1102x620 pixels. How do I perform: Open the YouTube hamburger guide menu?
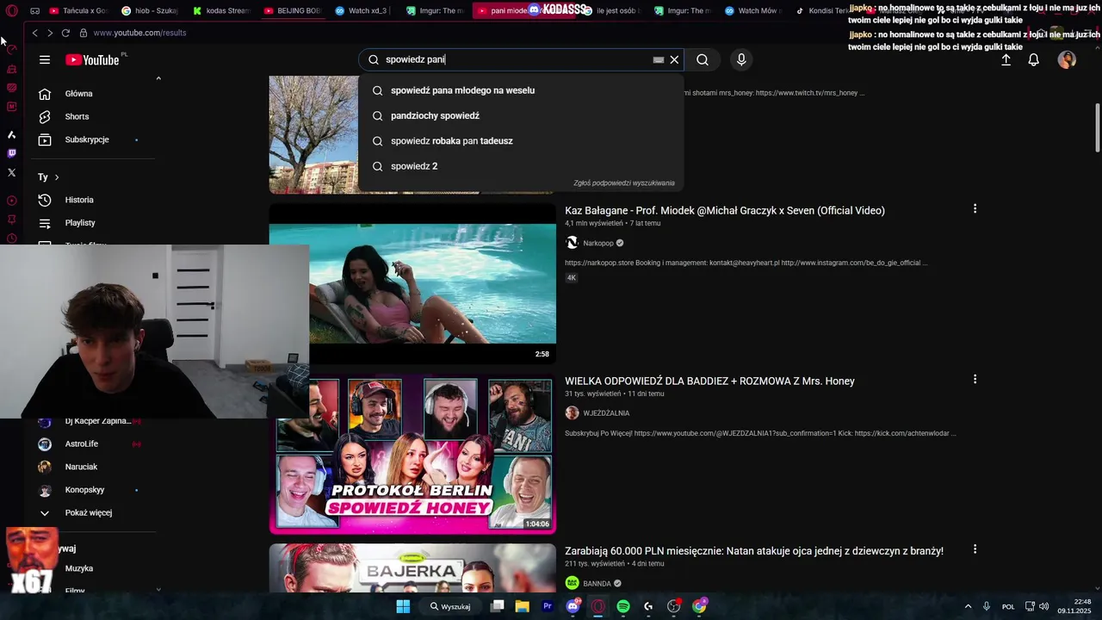pyautogui.click(x=45, y=59)
